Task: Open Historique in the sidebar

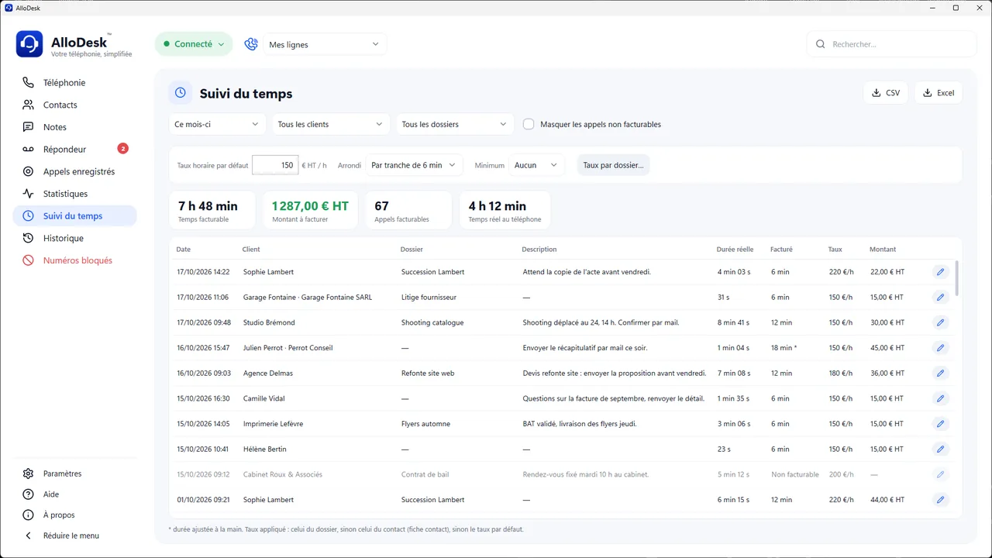Action: coord(74,238)
